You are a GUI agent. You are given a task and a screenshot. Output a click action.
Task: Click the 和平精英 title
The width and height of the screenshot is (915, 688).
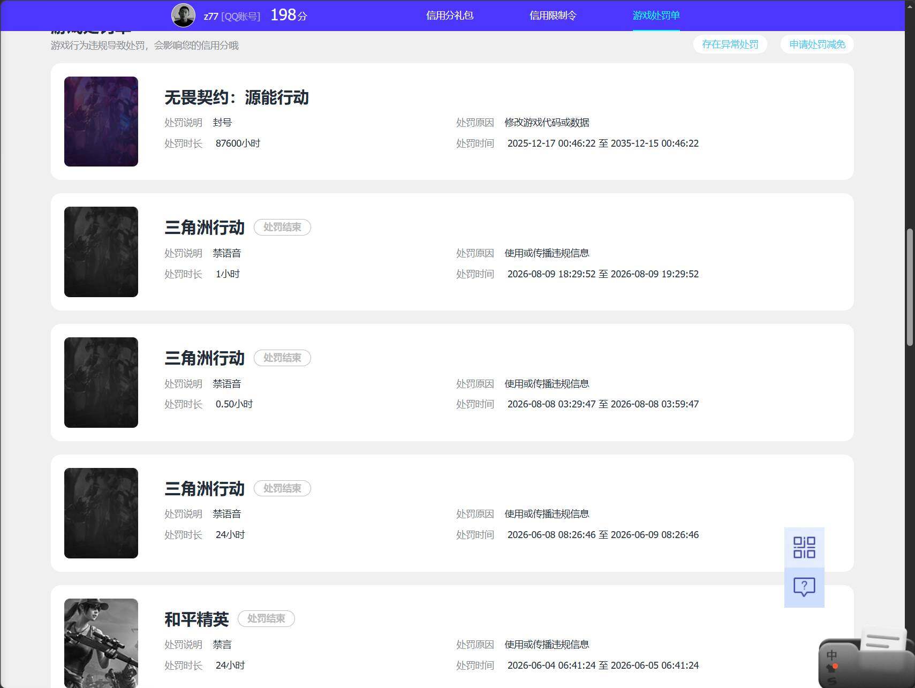click(196, 619)
